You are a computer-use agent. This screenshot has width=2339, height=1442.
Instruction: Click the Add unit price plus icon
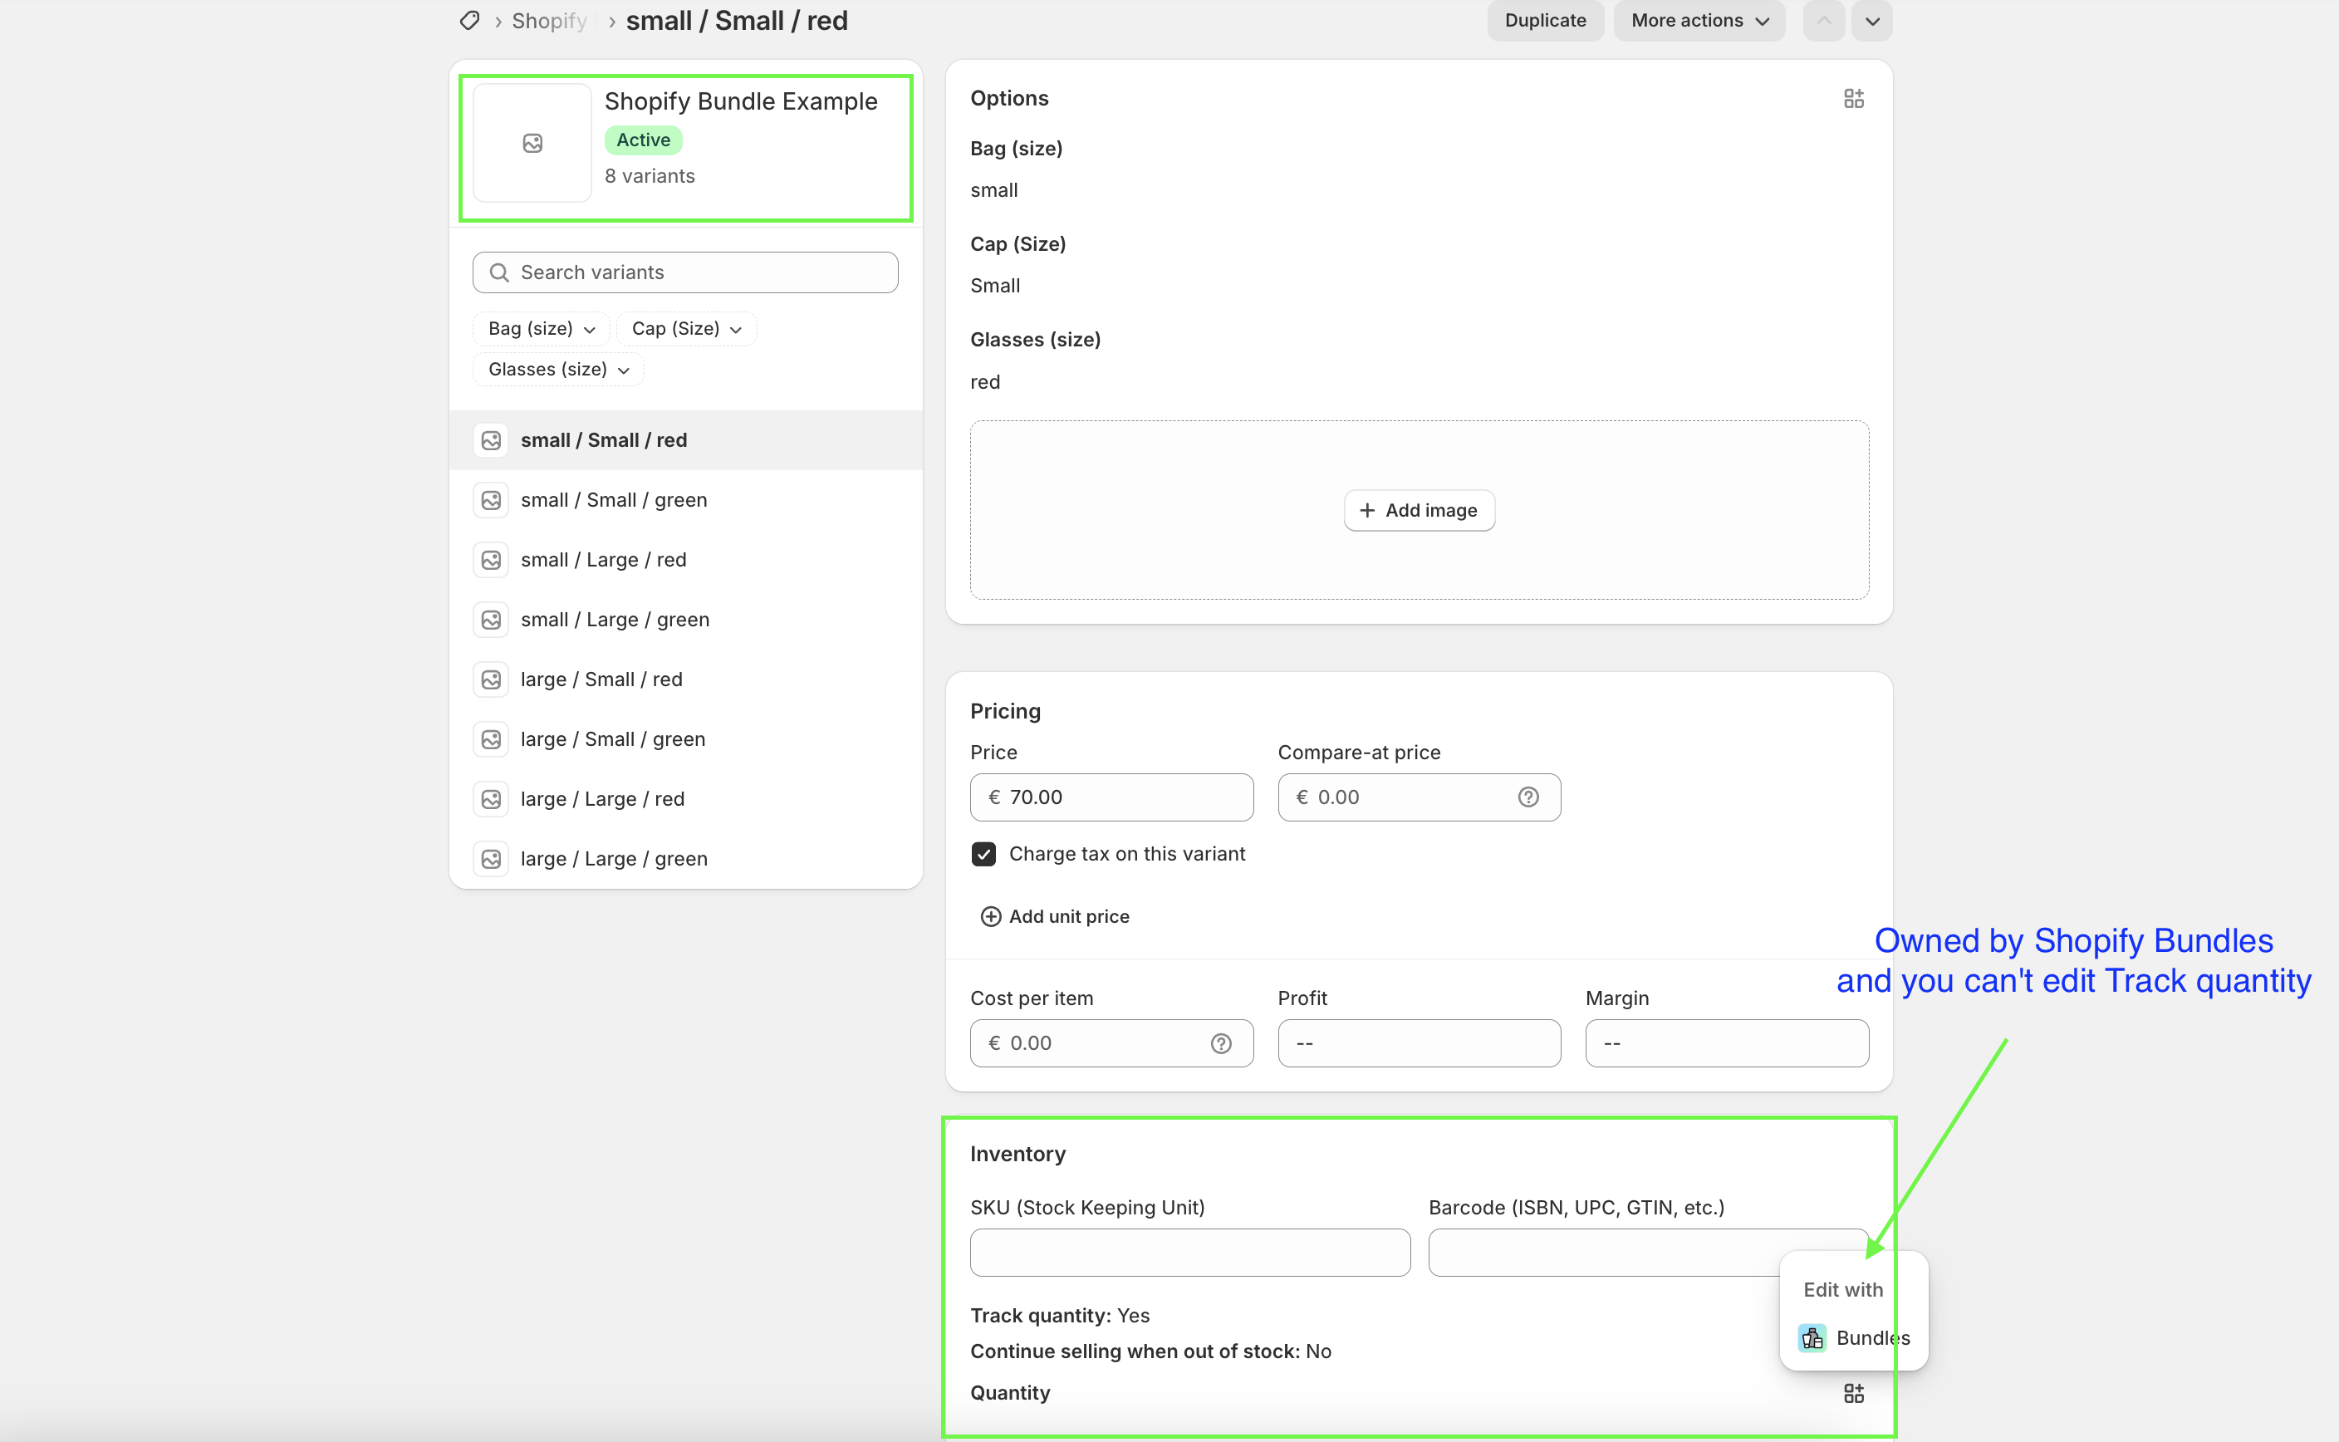pyautogui.click(x=991, y=915)
